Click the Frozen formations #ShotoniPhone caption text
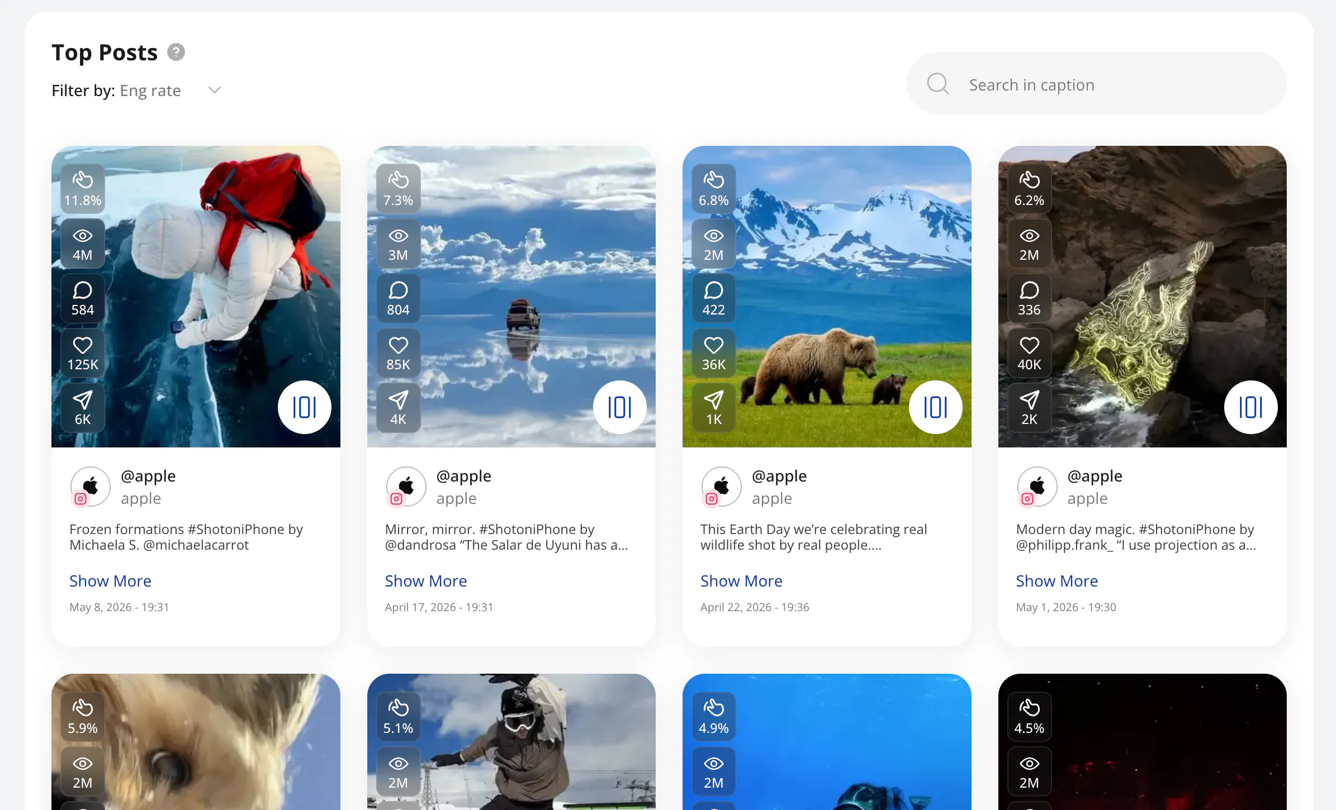 click(x=186, y=537)
